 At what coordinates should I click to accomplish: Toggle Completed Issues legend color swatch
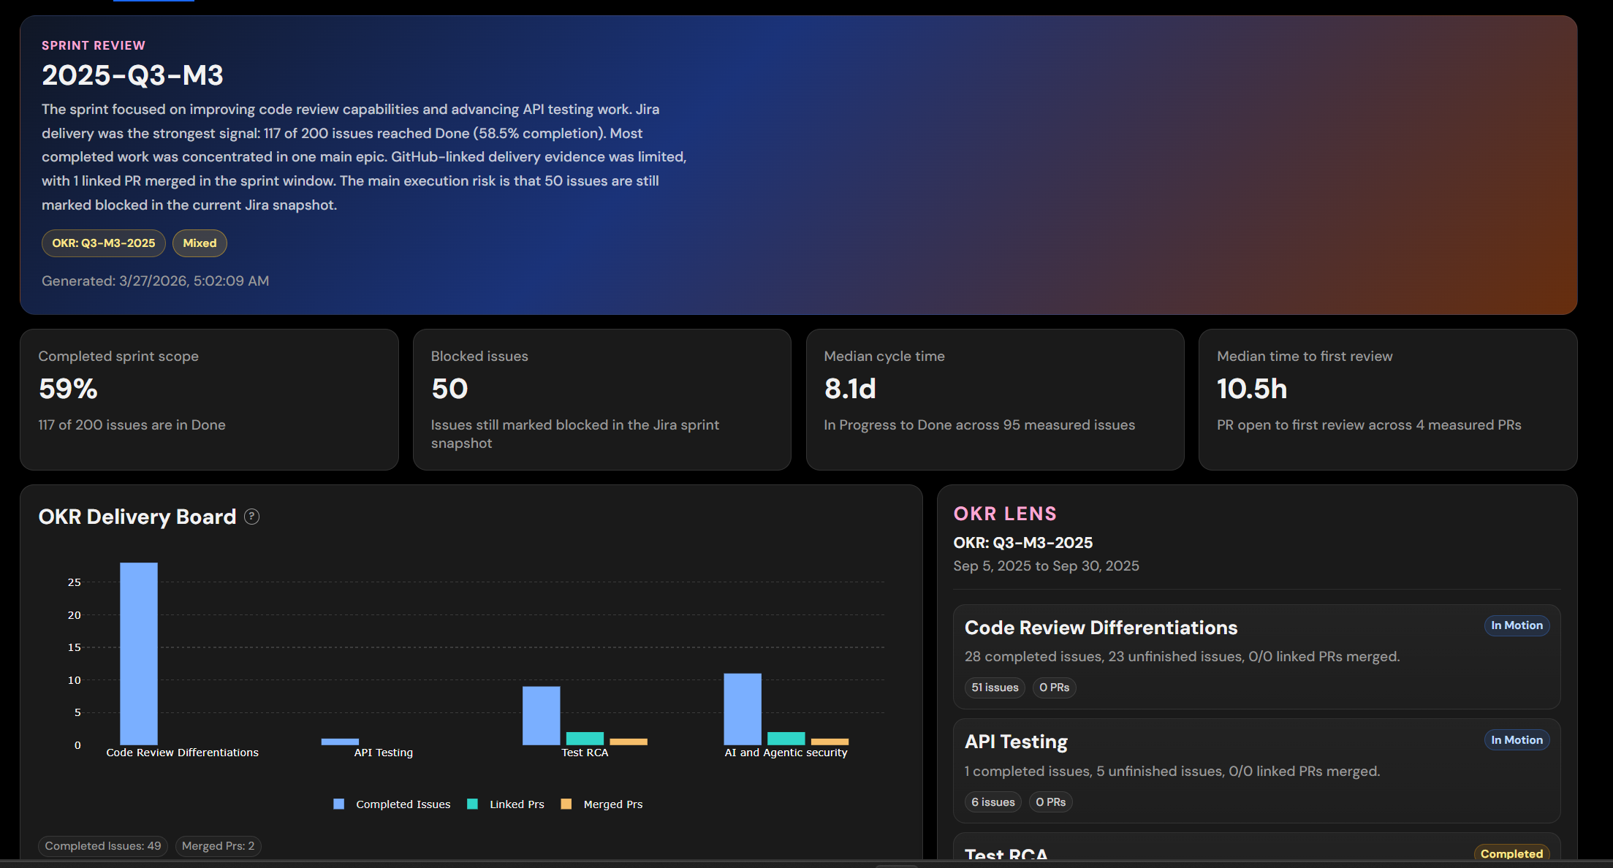pos(338,804)
